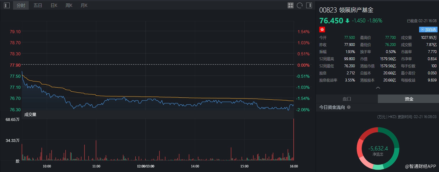This screenshot has width=439, height=172.
Task: Click the -2.06% right axis label
Action: point(303,110)
